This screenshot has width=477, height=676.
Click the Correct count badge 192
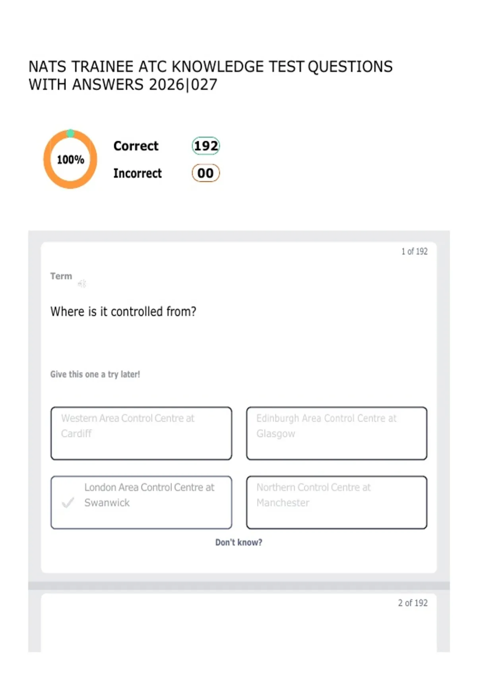click(x=206, y=146)
